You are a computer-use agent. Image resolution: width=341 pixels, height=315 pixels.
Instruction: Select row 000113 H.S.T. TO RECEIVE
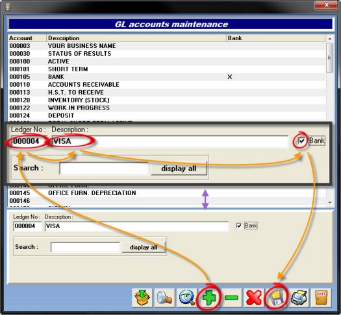point(166,93)
